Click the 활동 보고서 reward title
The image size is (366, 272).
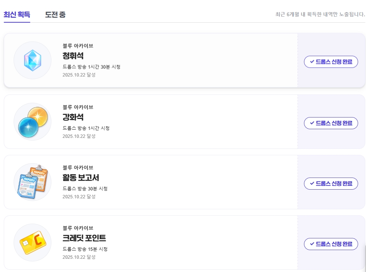(x=81, y=178)
